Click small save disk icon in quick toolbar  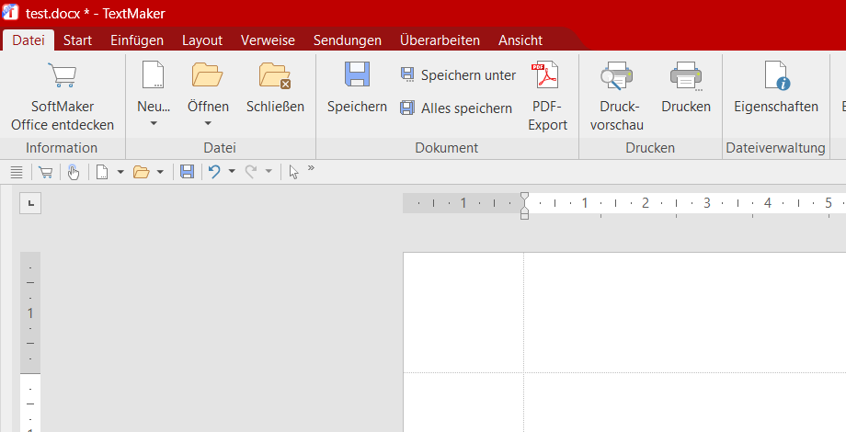pyautogui.click(x=188, y=172)
